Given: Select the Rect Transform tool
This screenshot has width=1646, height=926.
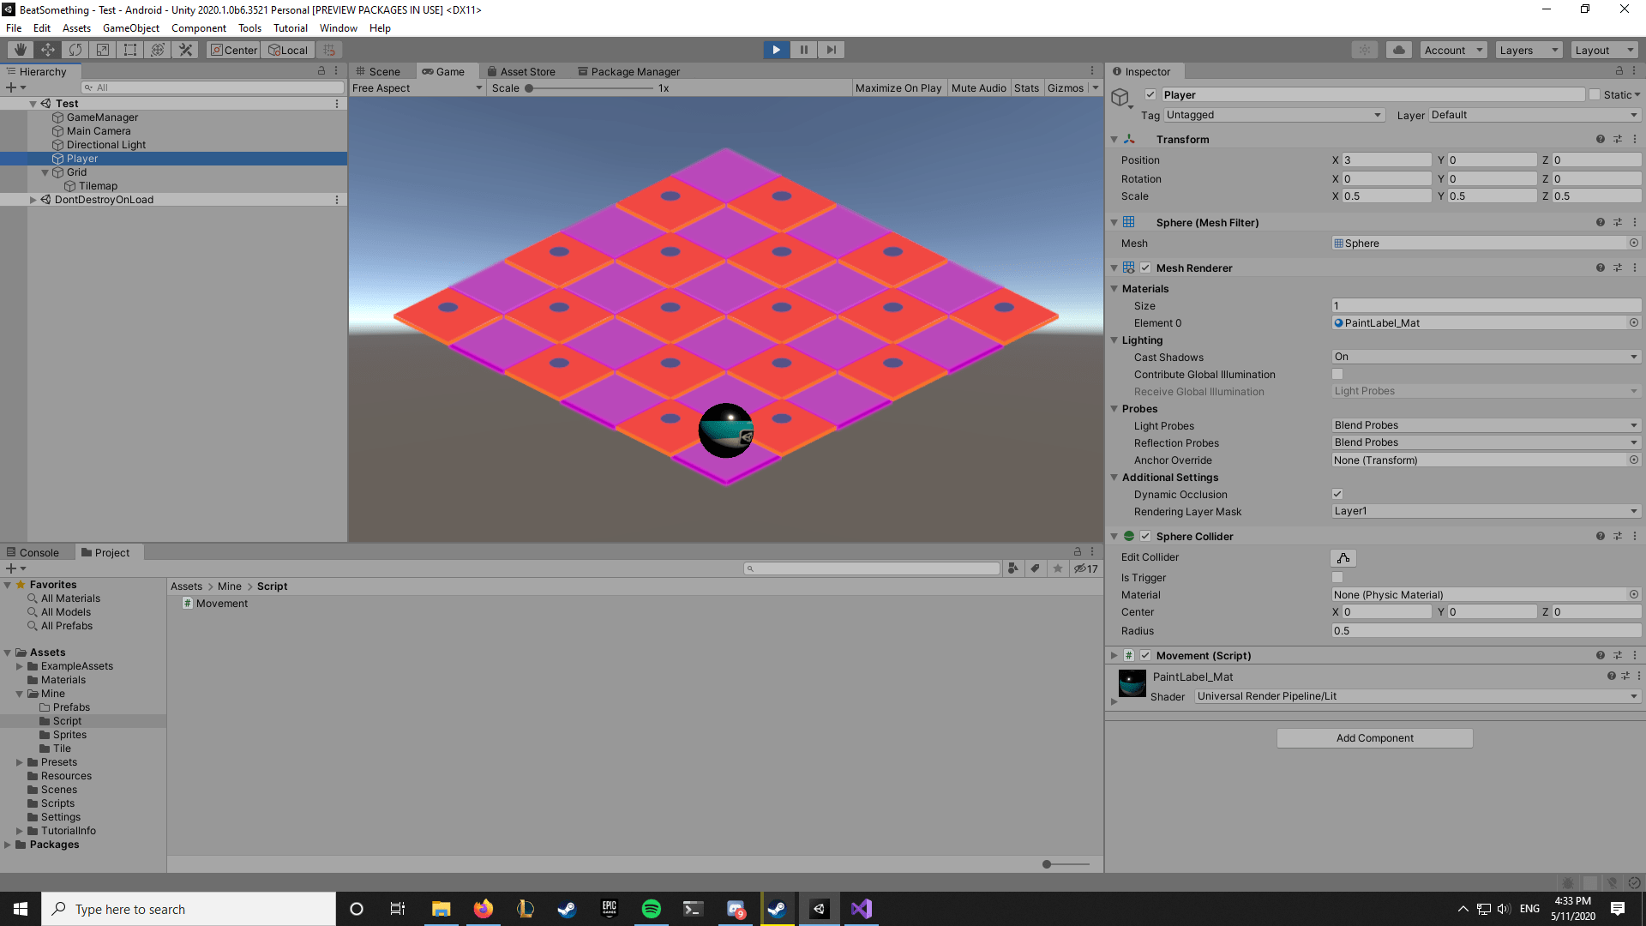Looking at the screenshot, I should pyautogui.click(x=129, y=49).
